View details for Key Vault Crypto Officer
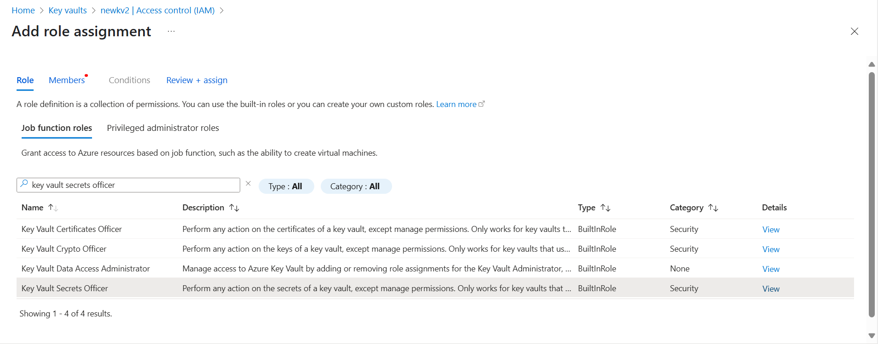Viewport: 878px width, 344px height. pyautogui.click(x=771, y=249)
